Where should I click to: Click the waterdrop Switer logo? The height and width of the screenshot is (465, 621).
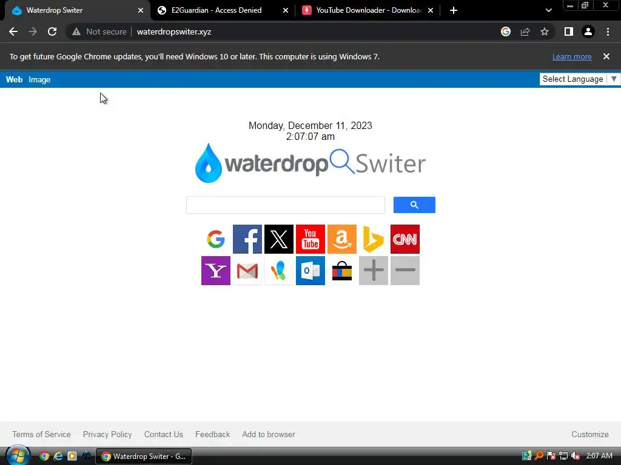point(310,163)
